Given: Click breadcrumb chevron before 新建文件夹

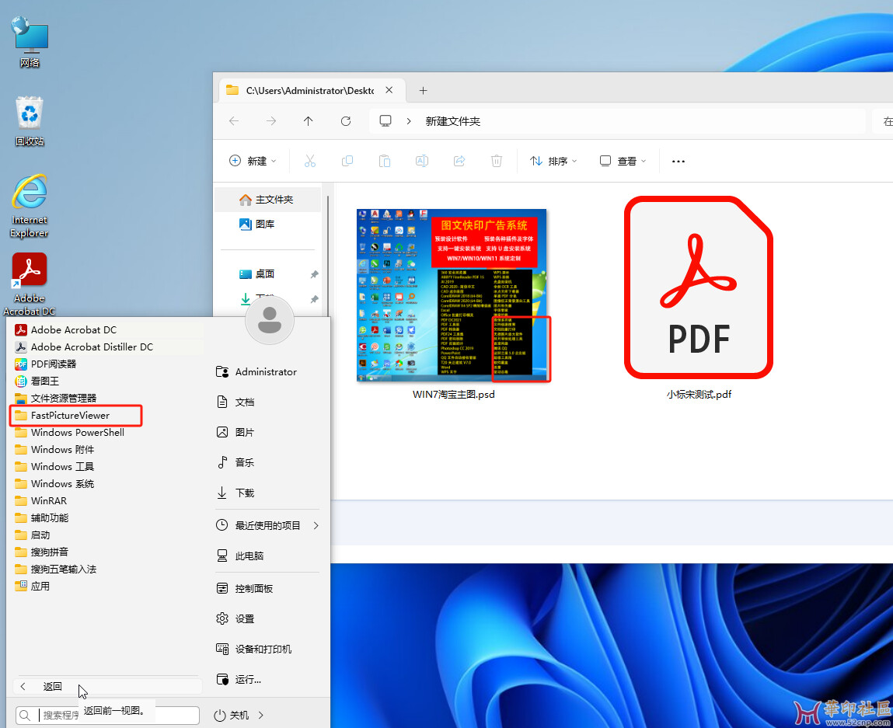Looking at the screenshot, I should pyautogui.click(x=408, y=120).
